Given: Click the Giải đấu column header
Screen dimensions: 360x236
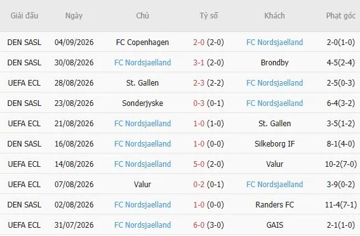Looking at the screenshot, I should (x=24, y=16).
